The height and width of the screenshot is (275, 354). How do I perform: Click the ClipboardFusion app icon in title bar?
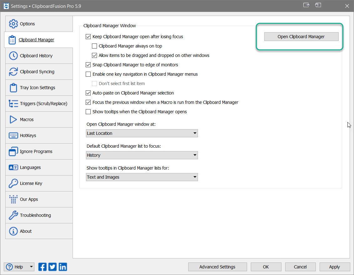tap(6, 6)
